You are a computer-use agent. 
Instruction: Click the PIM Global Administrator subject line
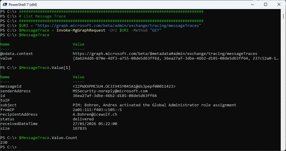point(154,105)
